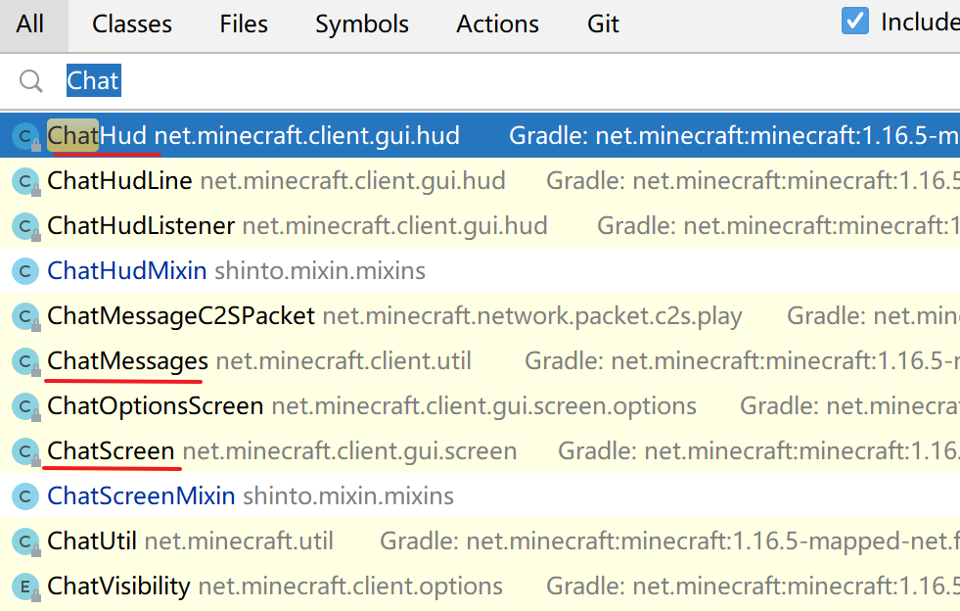
Task: Select the ChatHud result name
Action: click(x=97, y=135)
